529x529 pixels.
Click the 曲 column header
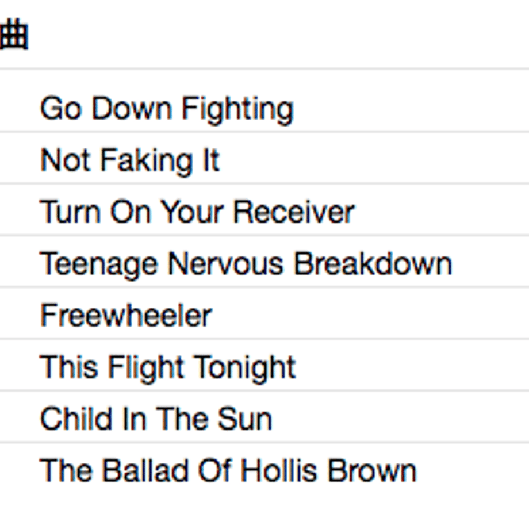click(13, 34)
